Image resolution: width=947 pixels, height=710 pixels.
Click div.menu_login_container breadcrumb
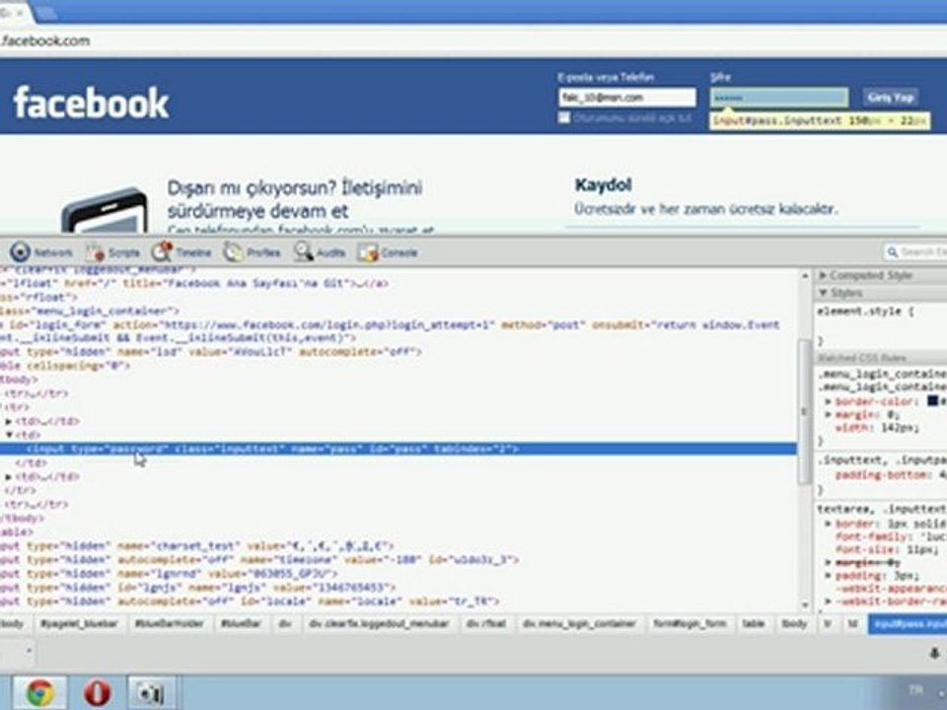coord(579,623)
